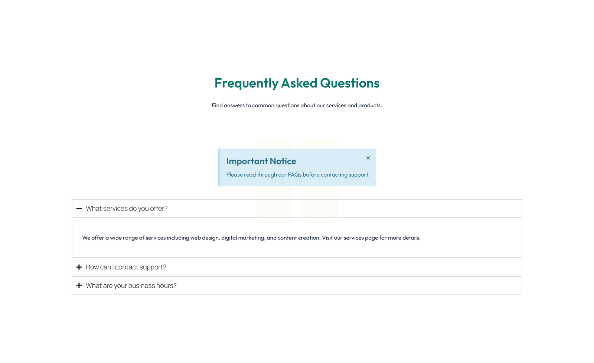This screenshot has height=363, width=594.
Task: Expand 'How can I contact support?'
Action: [x=126, y=267]
